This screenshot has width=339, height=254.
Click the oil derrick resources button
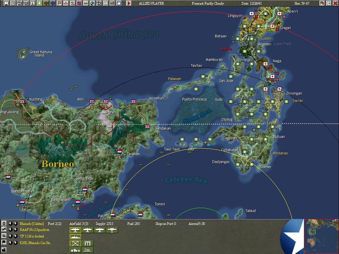(87, 250)
